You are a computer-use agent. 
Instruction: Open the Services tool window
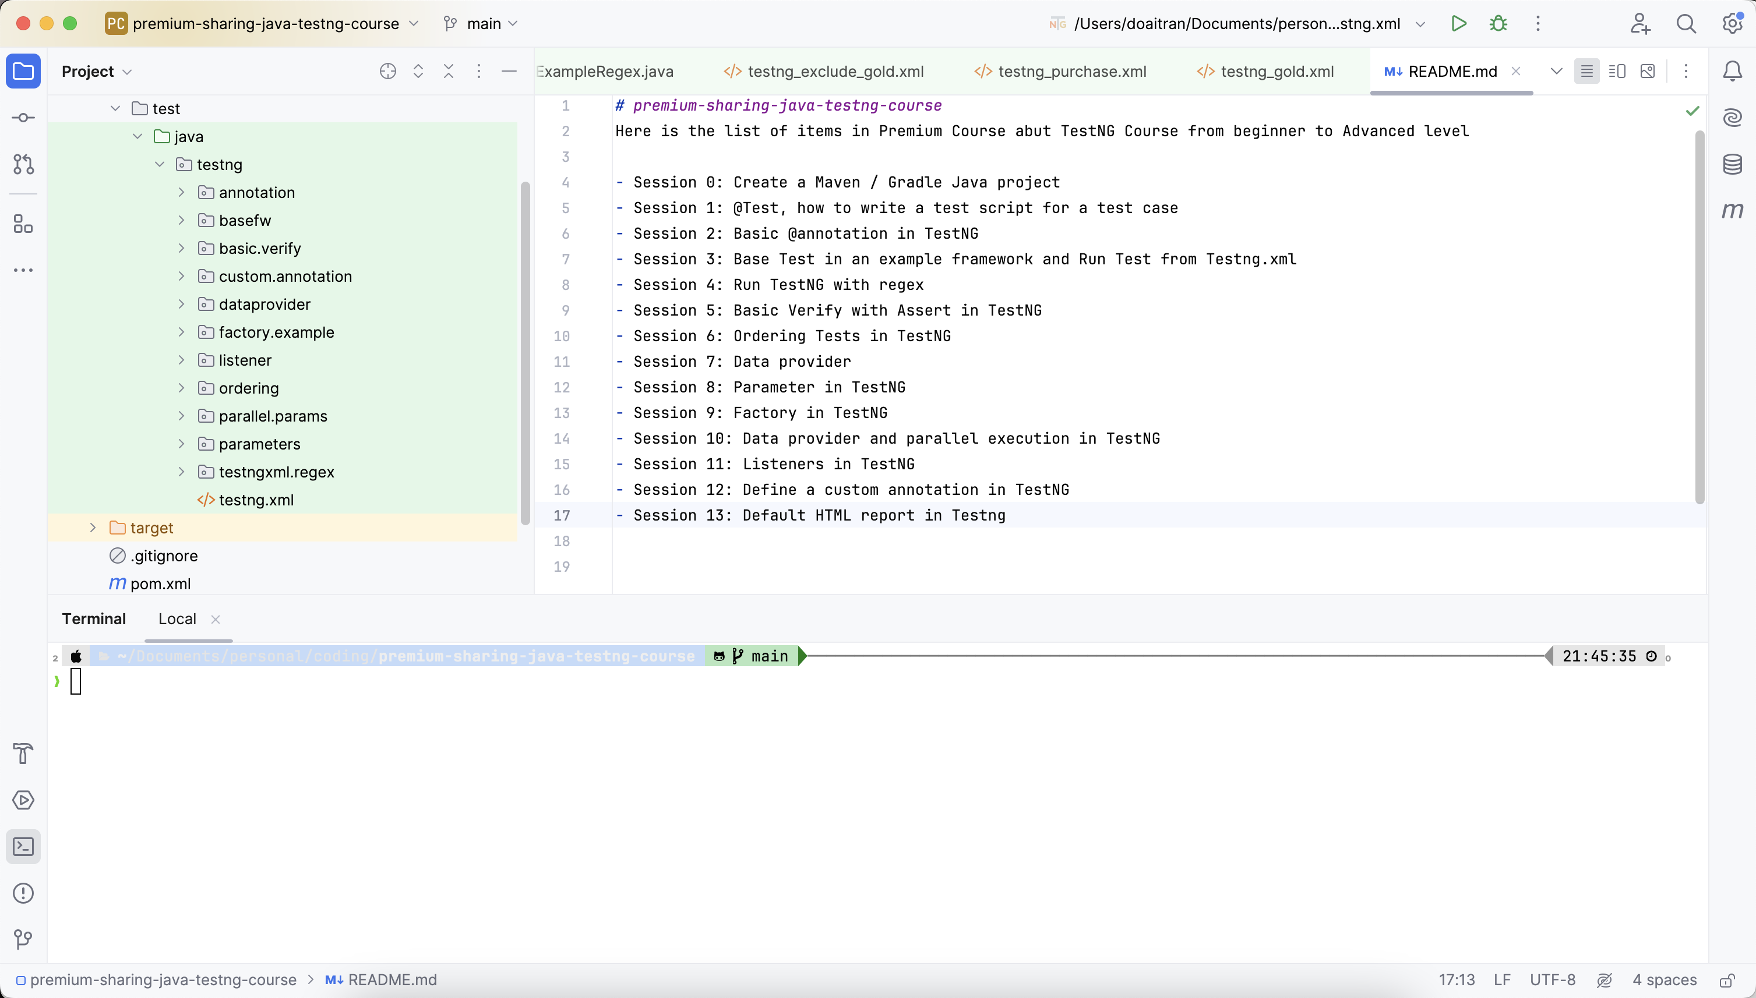tap(23, 800)
